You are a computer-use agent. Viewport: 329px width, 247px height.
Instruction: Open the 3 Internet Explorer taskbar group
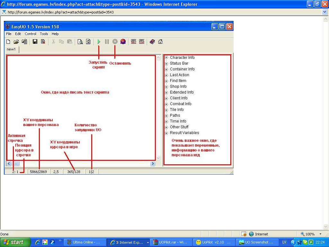(129, 242)
